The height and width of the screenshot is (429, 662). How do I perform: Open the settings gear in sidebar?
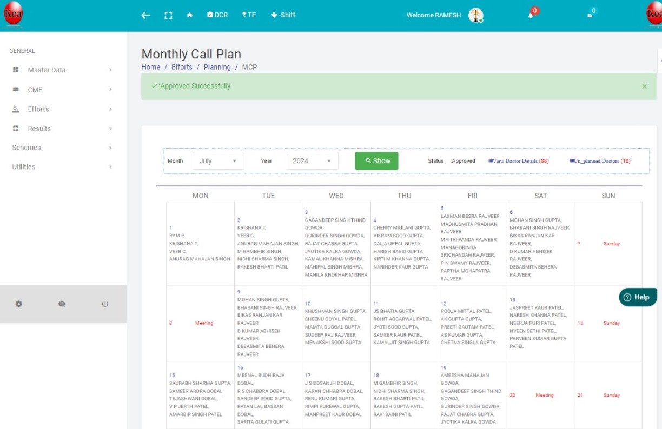(19, 304)
